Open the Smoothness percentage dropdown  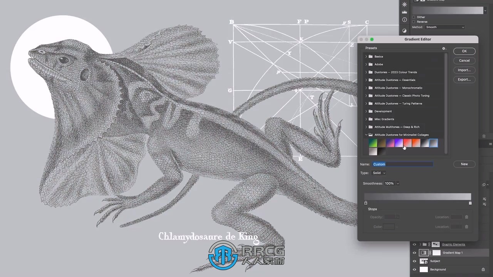(398, 184)
